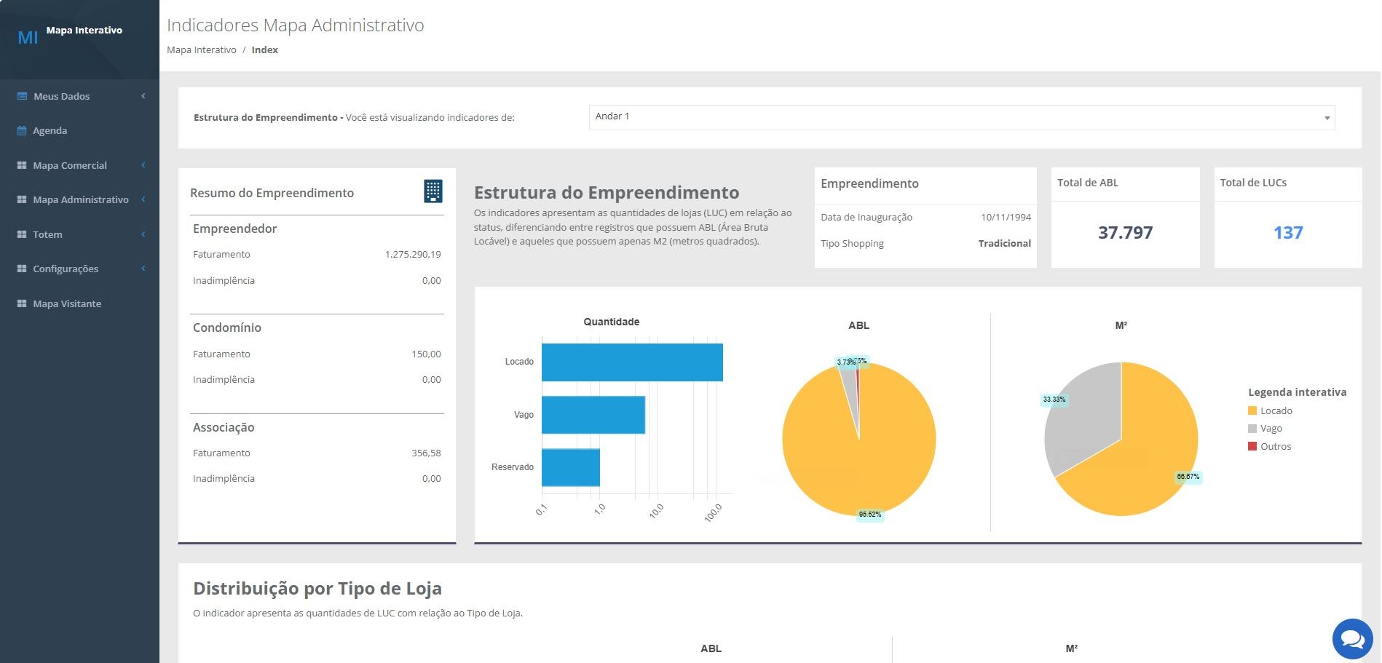Click the Agenda calendar icon

(22, 131)
